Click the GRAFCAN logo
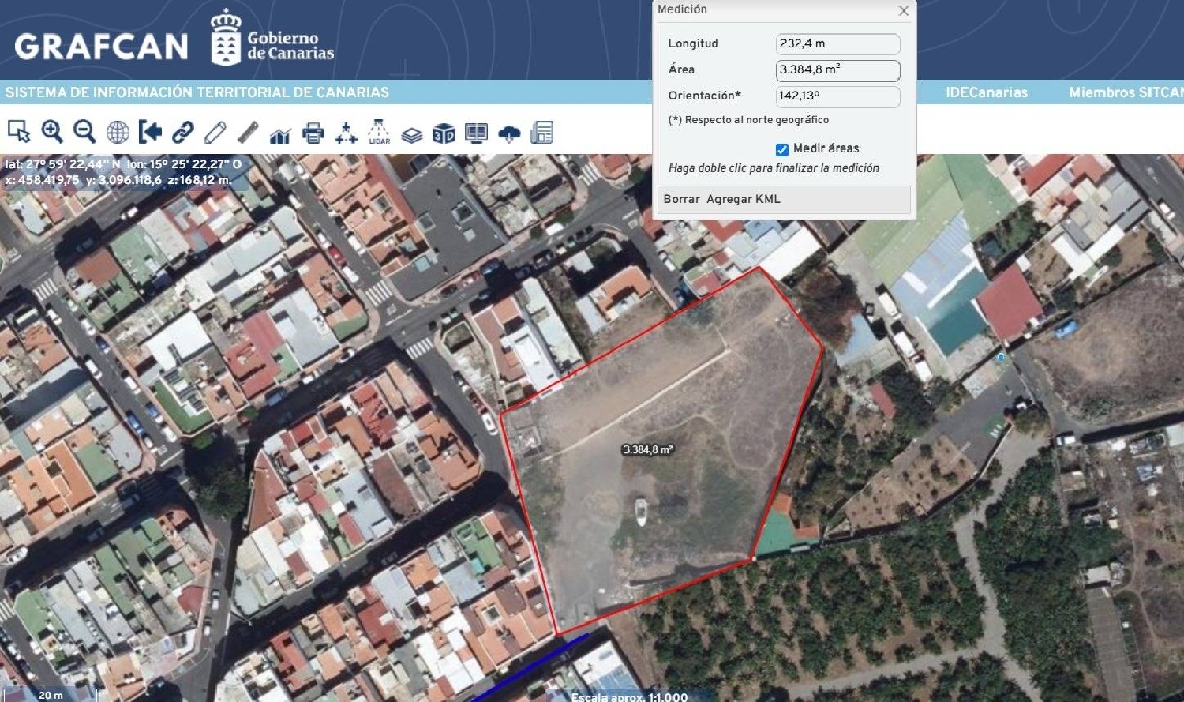1184x702 pixels. tap(101, 47)
